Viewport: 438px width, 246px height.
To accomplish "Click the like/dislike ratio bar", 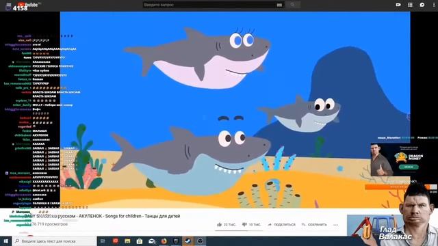I will [240, 231].
